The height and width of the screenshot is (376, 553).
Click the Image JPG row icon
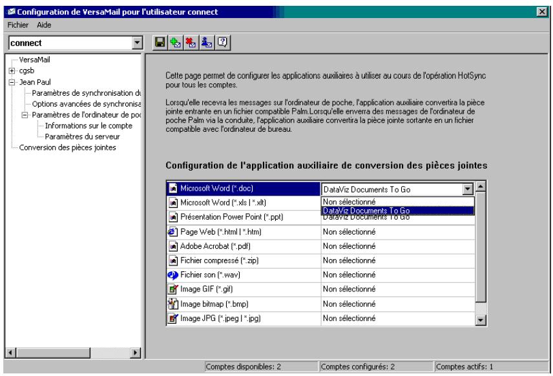click(173, 319)
